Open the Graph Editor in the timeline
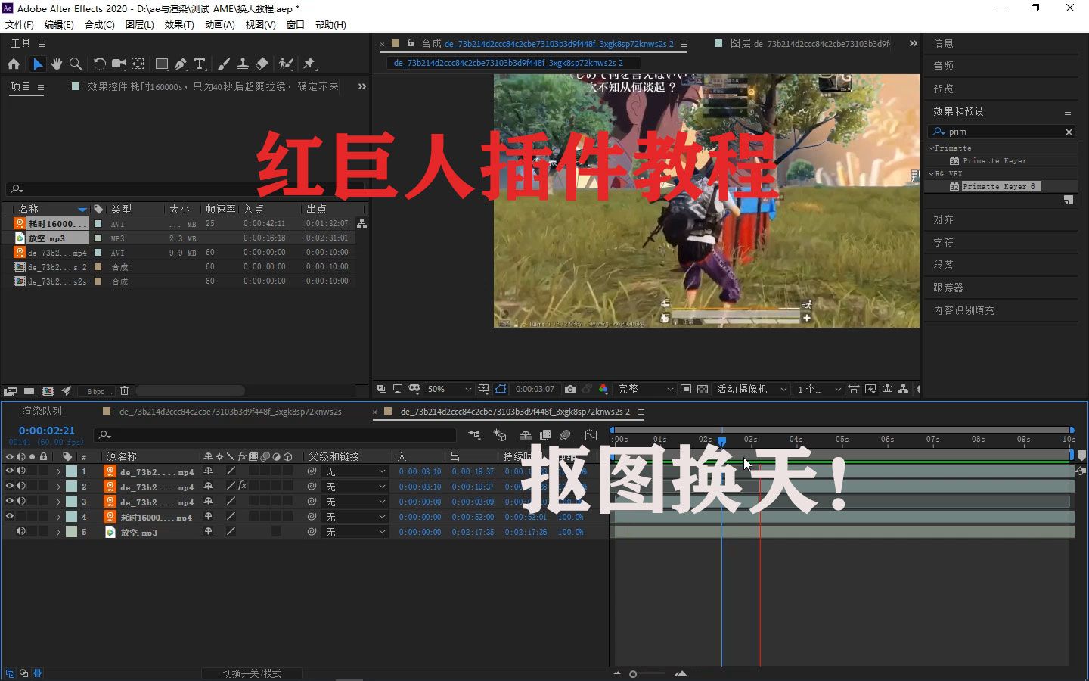The width and height of the screenshot is (1089, 681). [x=591, y=435]
